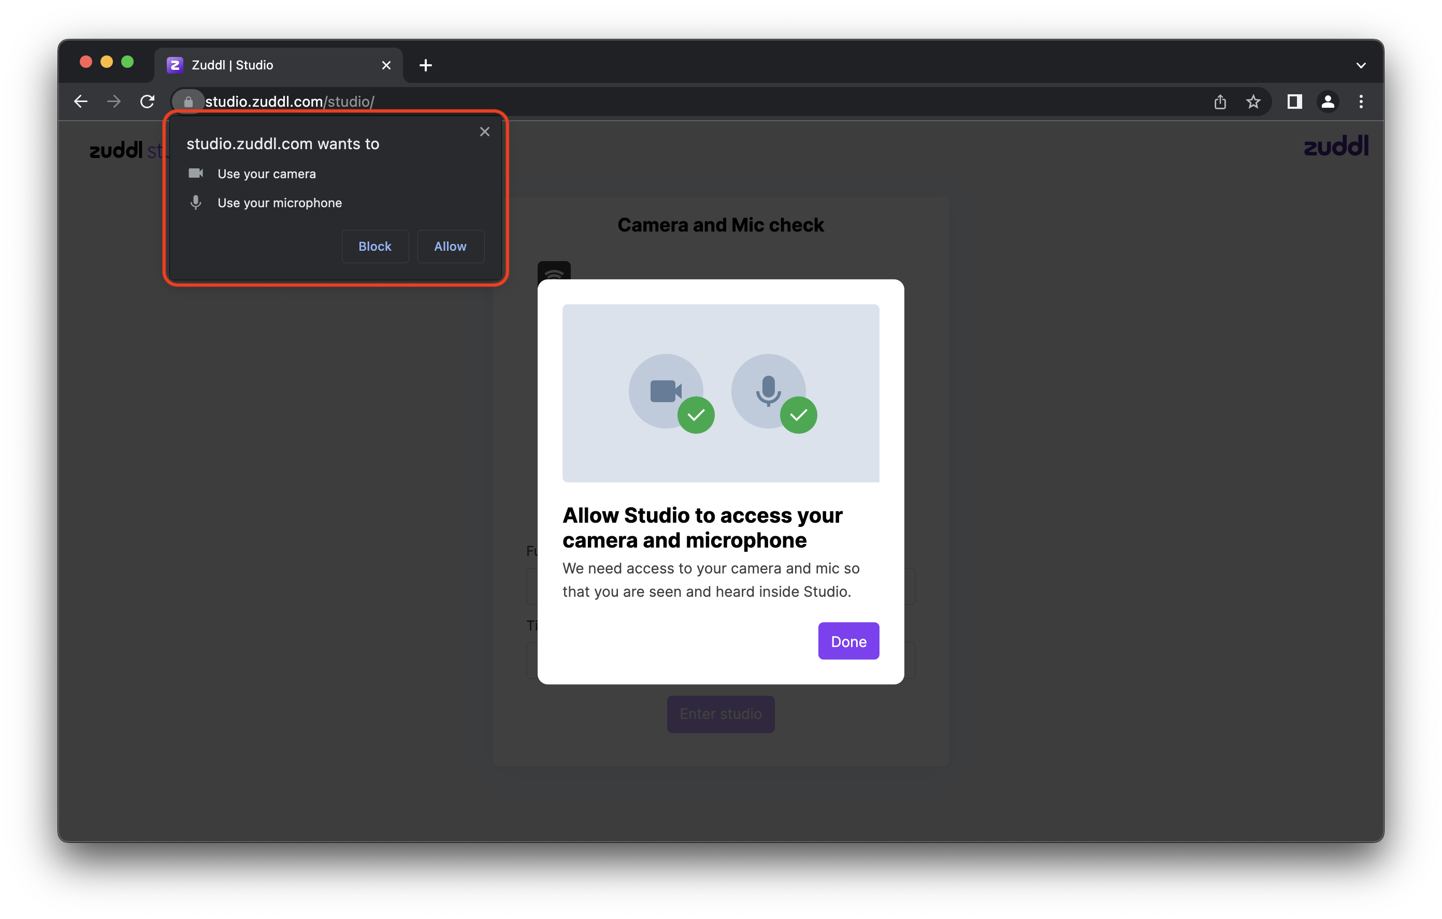The image size is (1442, 919).
Task: Click the green full-screen window button
Action: pos(127,62)
